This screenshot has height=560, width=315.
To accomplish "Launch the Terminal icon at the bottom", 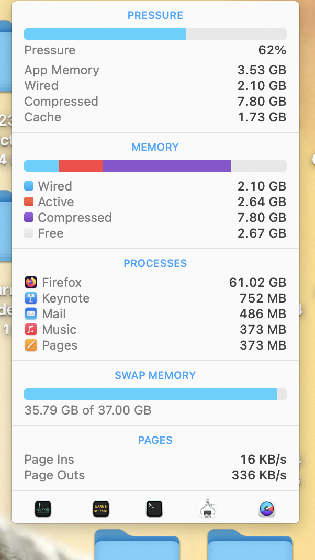I will click(x=154, y=508).
